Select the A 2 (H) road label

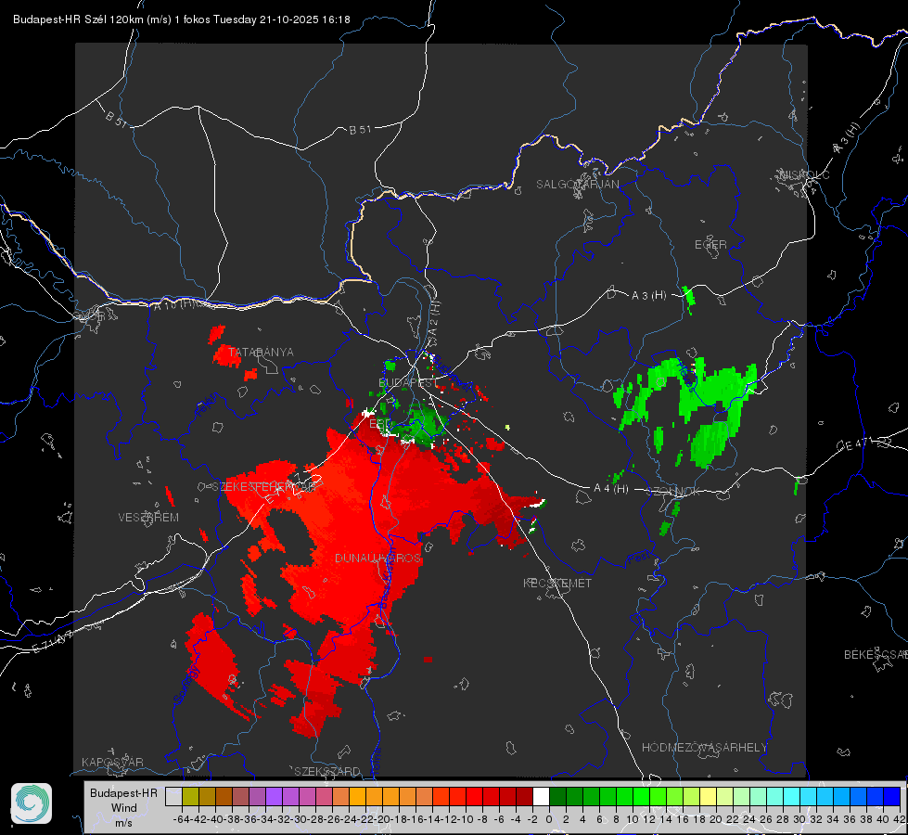tap(434, 317)
